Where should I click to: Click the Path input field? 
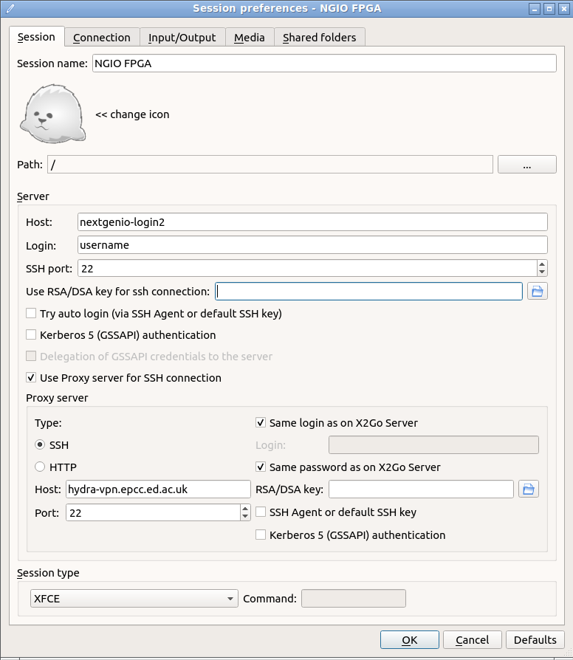pyautogui.click(x=270, y=164)
